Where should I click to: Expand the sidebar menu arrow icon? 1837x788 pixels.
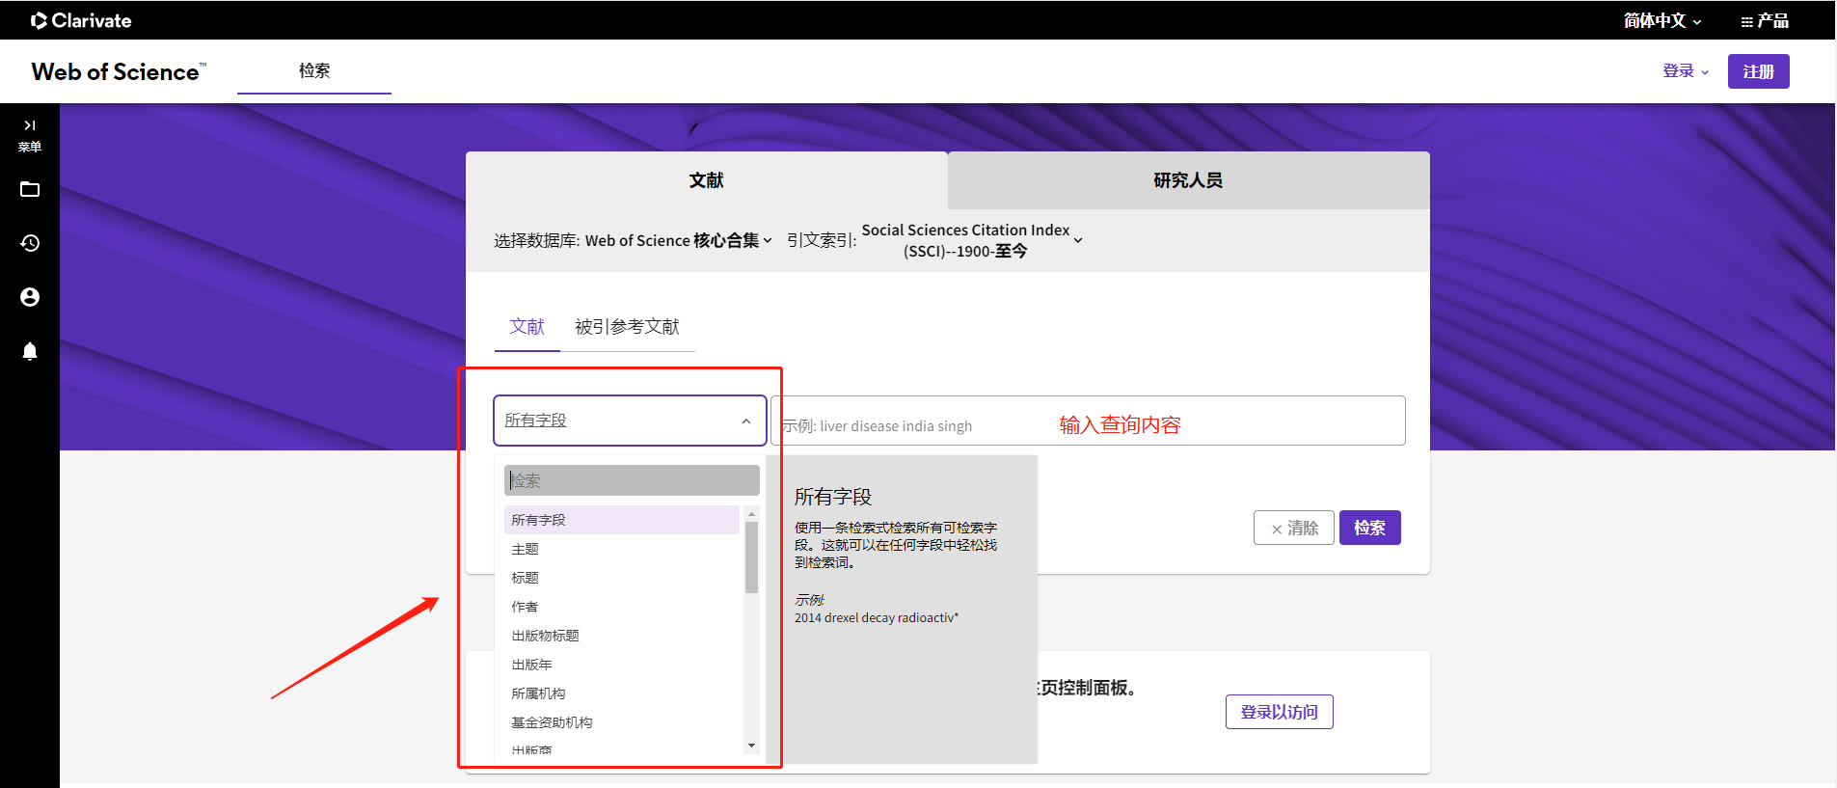(x=30, y=125)
